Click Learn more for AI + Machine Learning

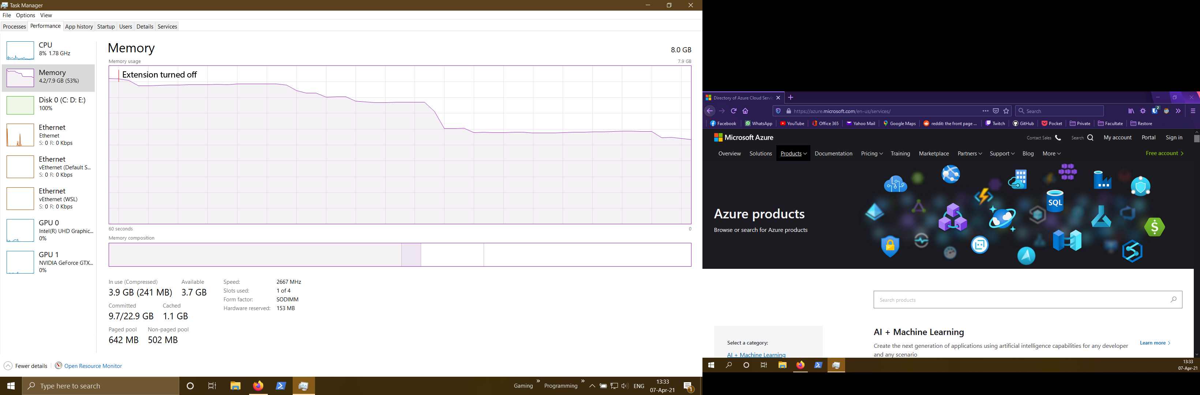(x=1155, y=343)
